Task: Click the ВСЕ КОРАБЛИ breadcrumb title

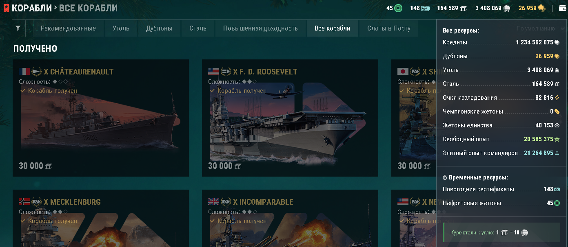Action: (x=88, y=8)
